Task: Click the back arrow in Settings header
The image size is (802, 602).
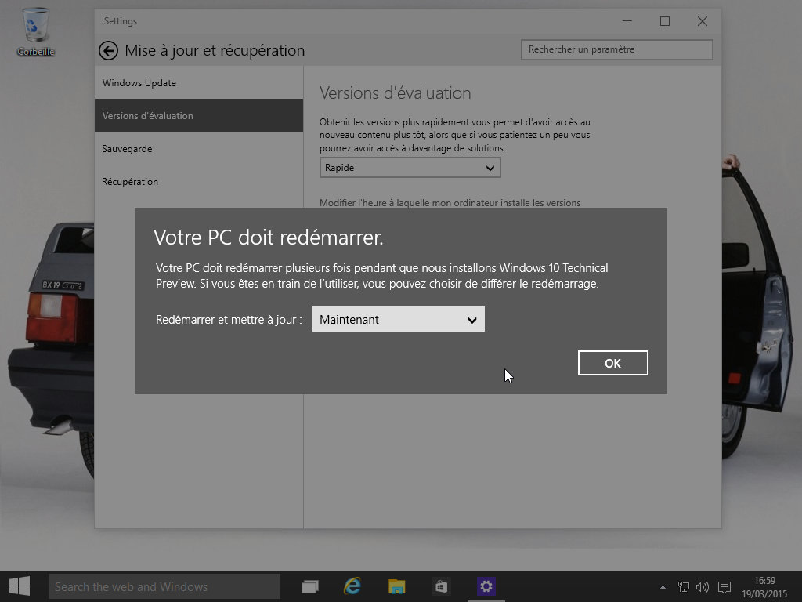Action: (x=108, y=51)
